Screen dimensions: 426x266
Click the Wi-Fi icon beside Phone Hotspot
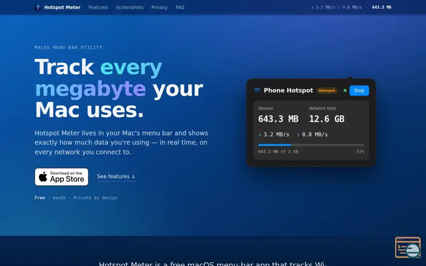257,90
